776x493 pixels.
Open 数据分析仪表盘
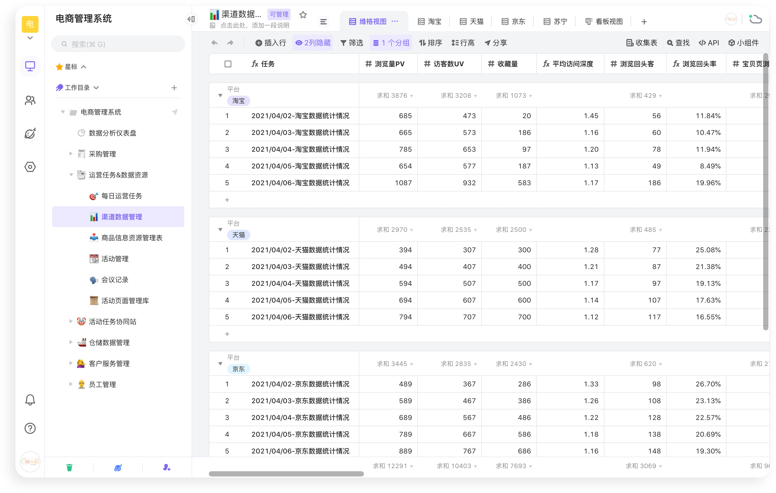pyautogui.click(x=112, y=133)
